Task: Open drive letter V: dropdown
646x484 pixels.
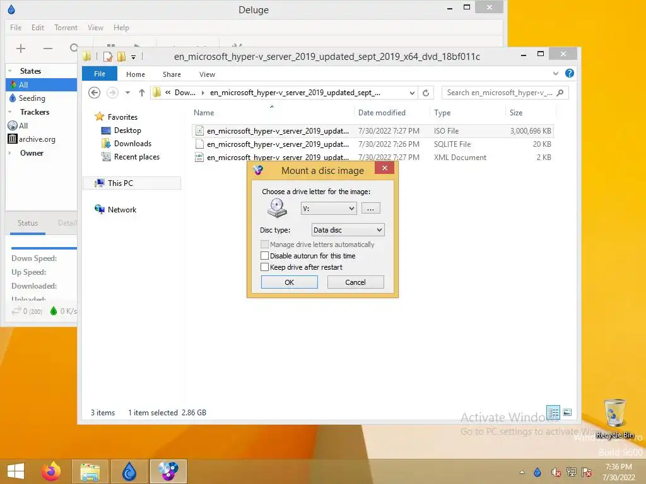Action: click(328, 208)
